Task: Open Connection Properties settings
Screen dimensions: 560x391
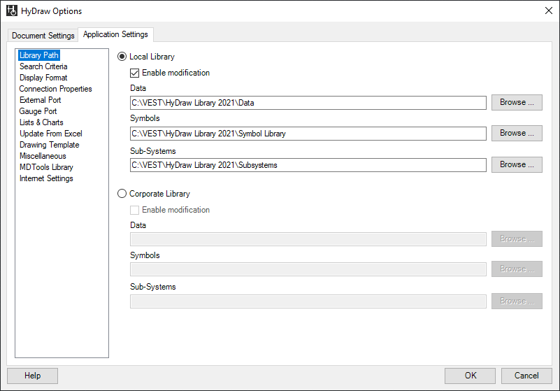Action: [x=55, y=89]
